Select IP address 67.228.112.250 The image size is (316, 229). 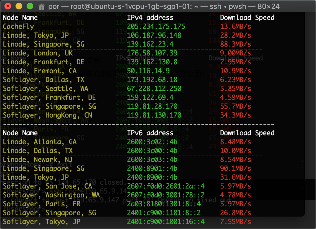(154, 89)
